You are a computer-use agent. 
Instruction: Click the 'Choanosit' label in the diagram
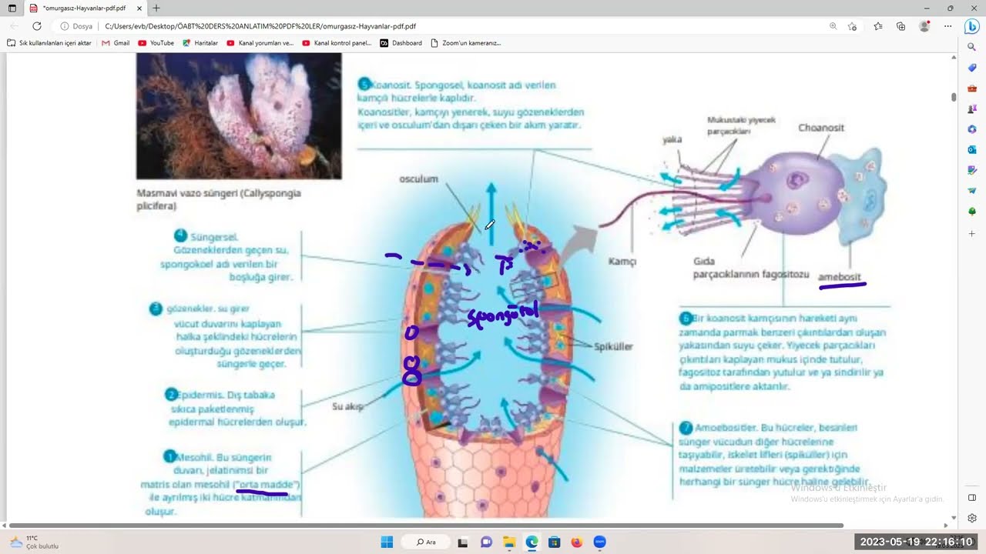[821, 128]
